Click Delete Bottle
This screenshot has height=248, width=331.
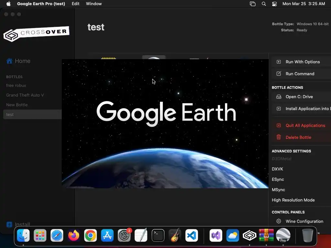(x=301, y=137)
